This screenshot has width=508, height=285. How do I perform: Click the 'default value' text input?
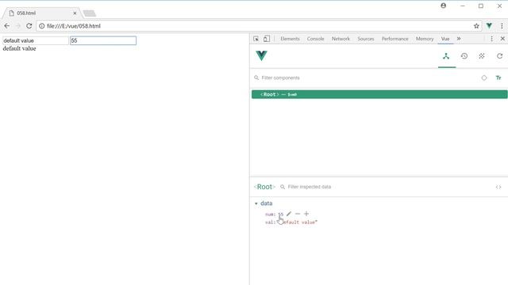pyautogui.click(x=35, y=40)
